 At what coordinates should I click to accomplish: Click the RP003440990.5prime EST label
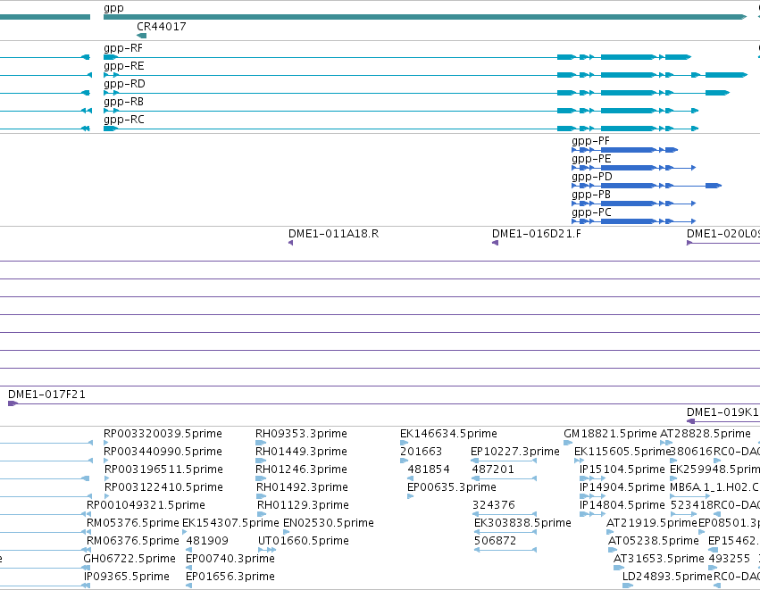(x=163, y=452)
